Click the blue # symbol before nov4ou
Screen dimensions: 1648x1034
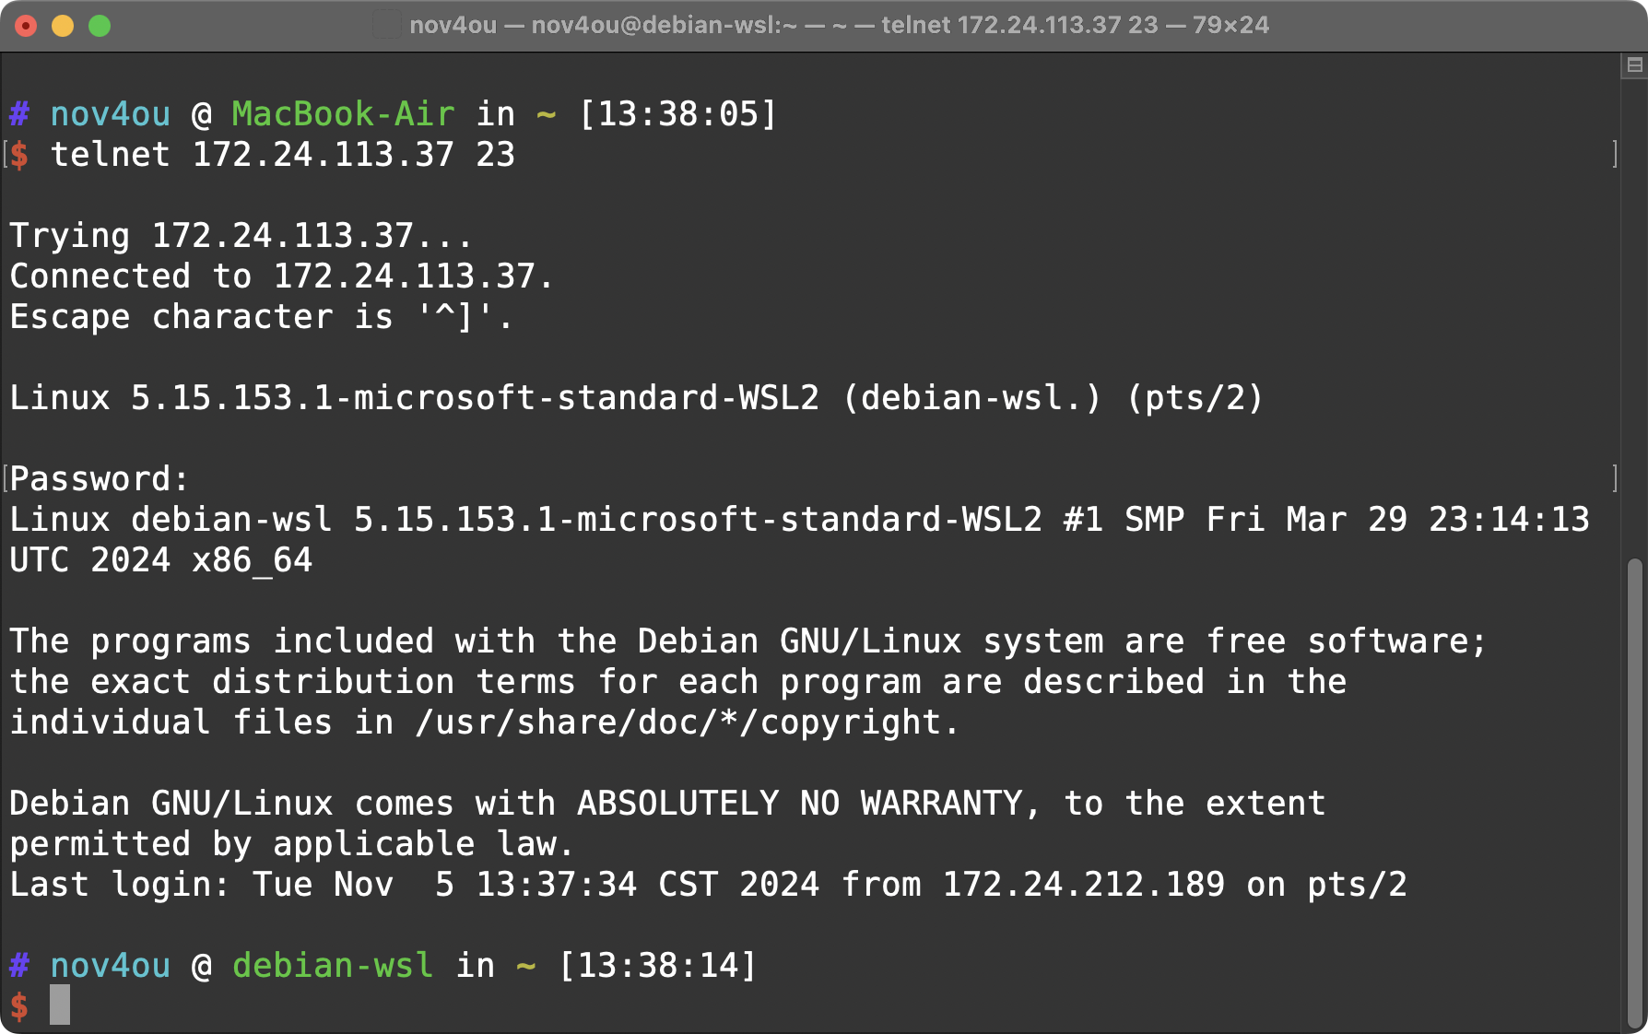(x=19, y=113)
